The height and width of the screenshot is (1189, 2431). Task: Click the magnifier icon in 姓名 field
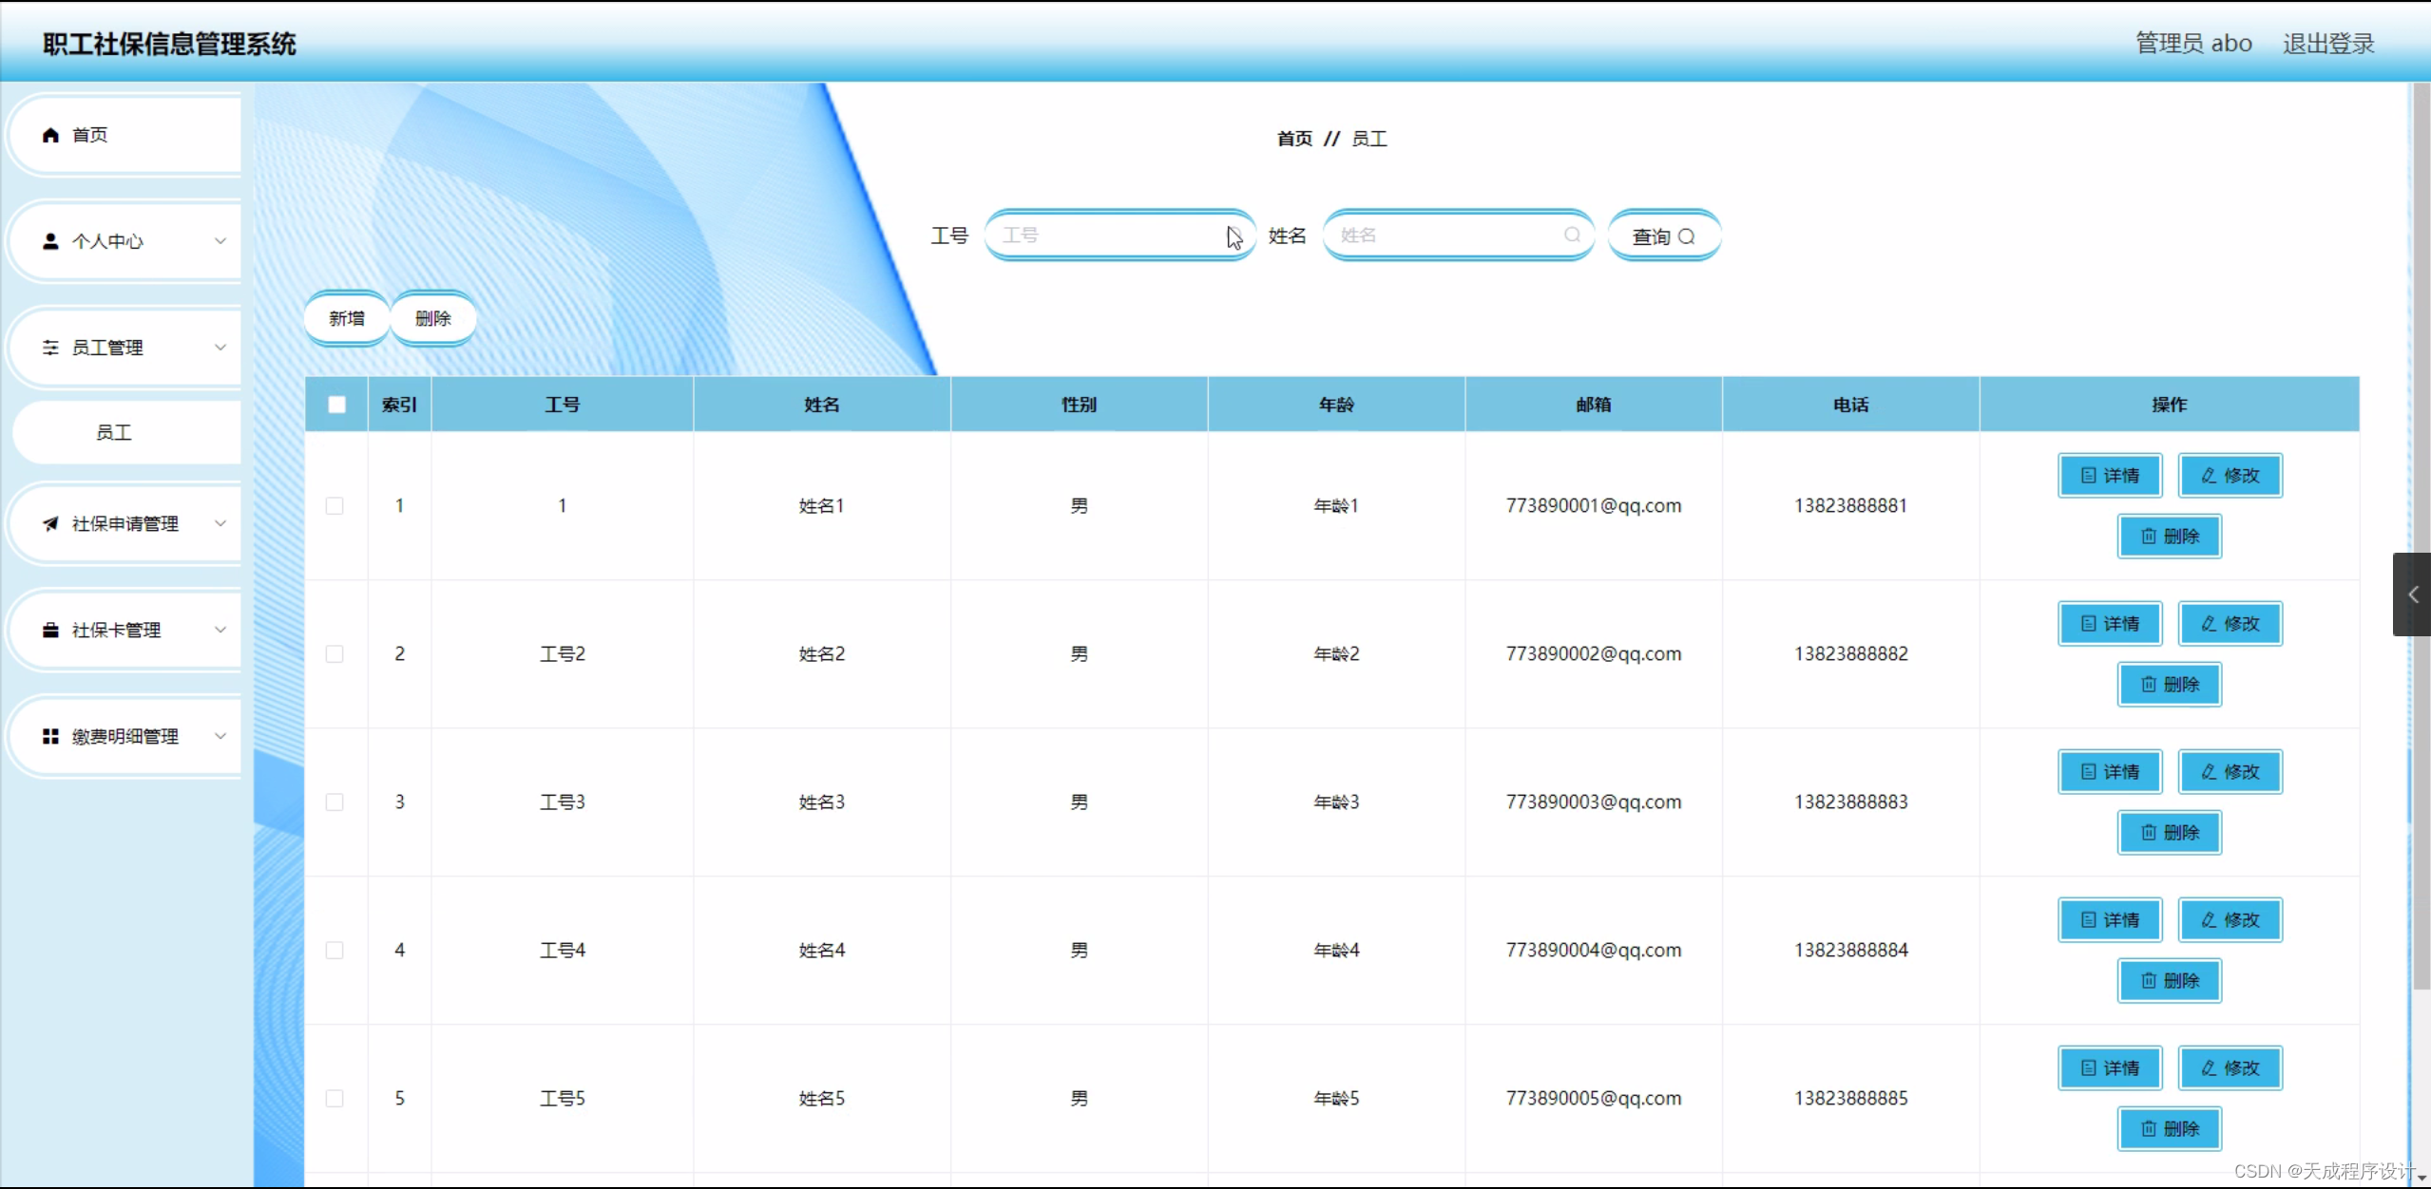[1572, 235]
